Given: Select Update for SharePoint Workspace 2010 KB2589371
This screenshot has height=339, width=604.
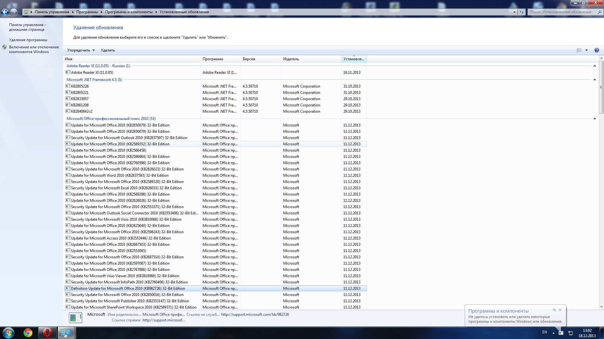Looking at the screenshot, I should click(215, 307).
